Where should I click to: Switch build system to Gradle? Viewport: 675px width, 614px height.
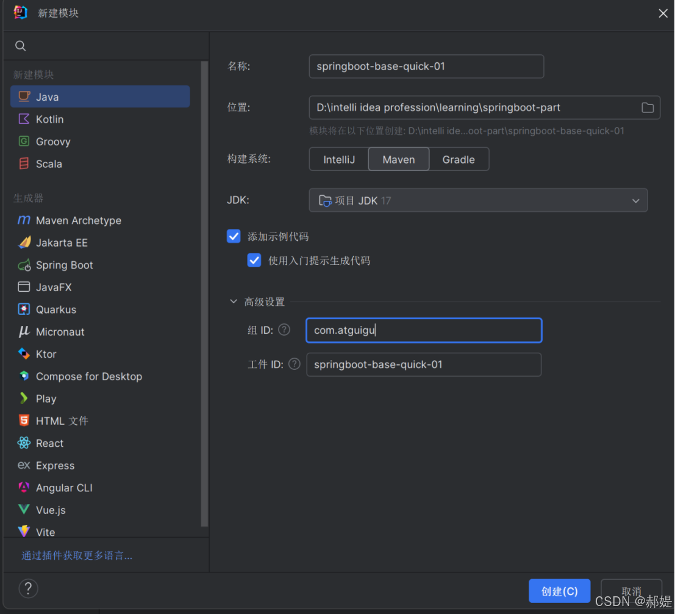point(459,159)
